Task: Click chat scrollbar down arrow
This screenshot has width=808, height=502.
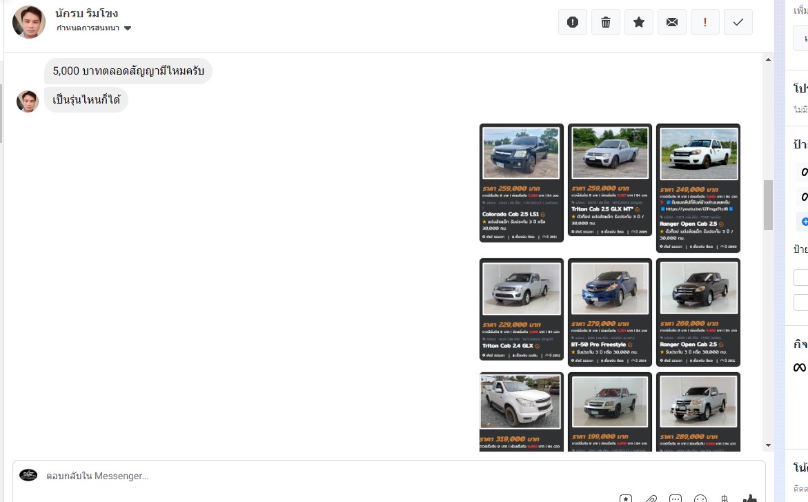Action: (768, 445)
